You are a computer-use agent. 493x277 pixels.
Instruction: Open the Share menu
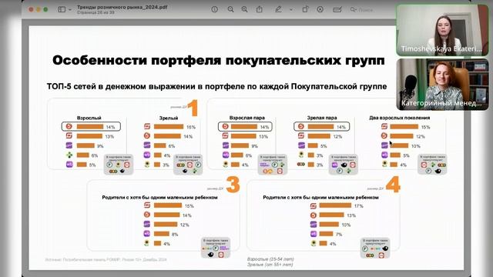[260, 9]
